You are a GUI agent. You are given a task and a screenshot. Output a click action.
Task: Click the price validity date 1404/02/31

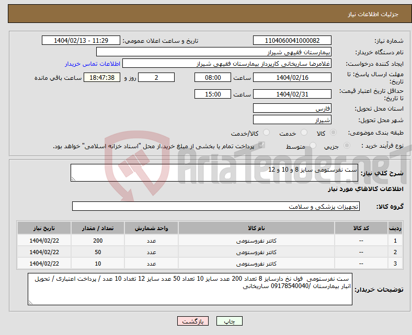292,94
